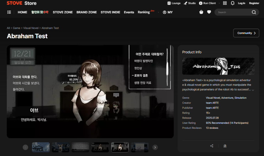Open notifications bell icon
Screen dimensions: 264x156
(x=232, y=3)
